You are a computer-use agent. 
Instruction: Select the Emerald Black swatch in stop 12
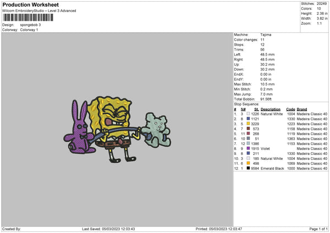pos(248,168)
